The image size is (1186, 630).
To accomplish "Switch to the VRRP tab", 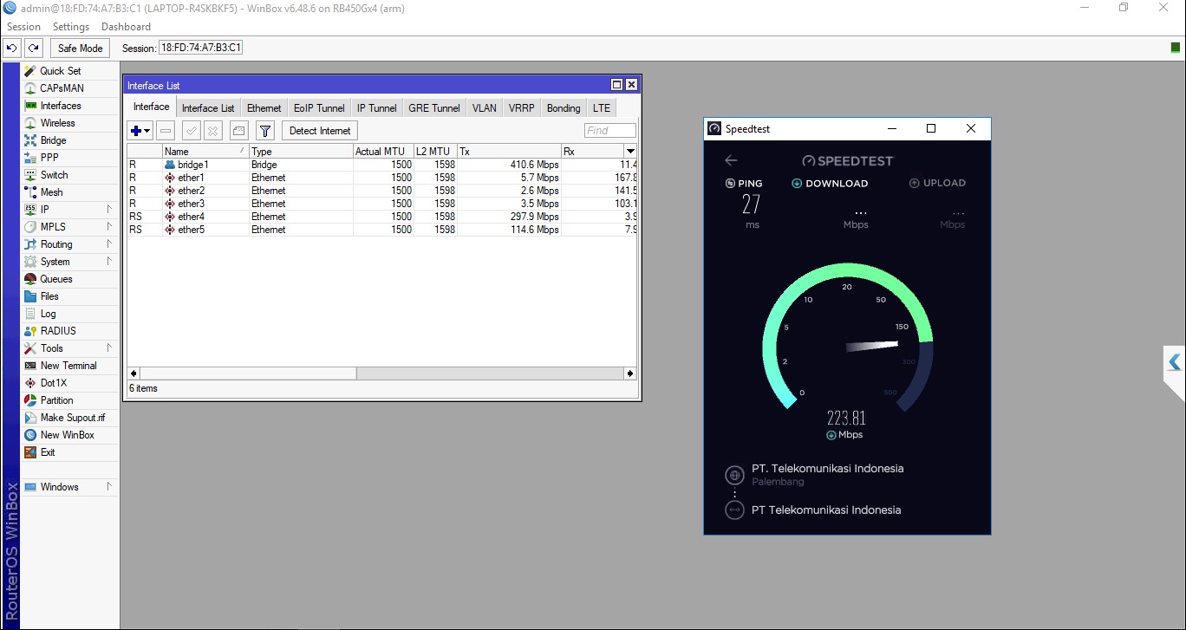I will (522, 107).
